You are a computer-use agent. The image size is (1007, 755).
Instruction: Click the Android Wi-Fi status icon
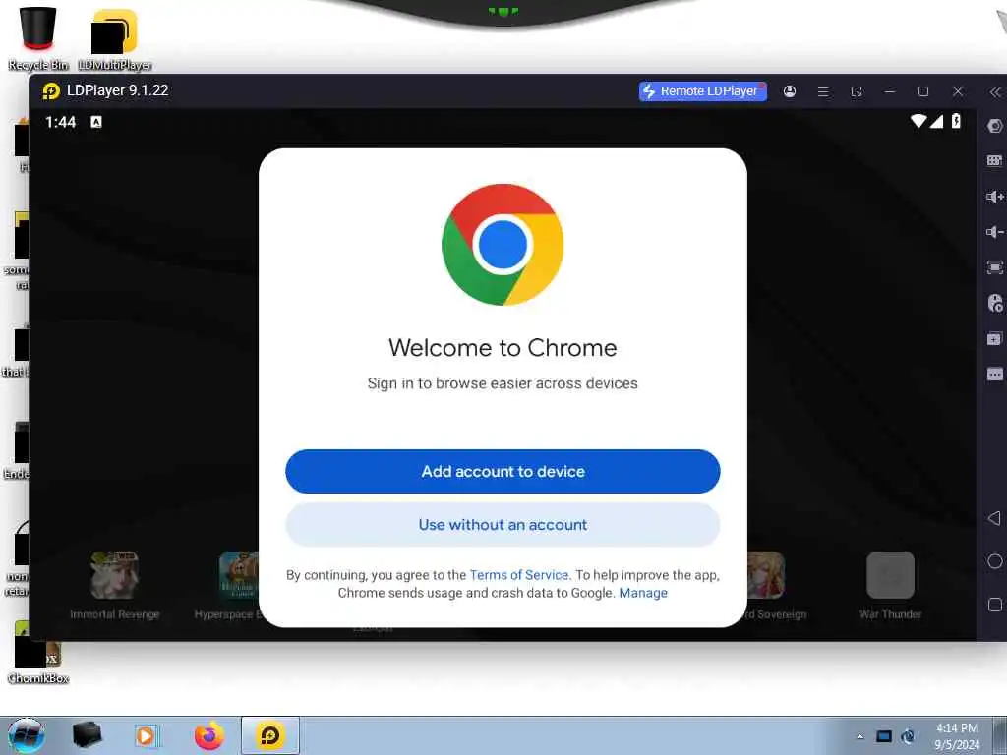[x=919, y=121]
